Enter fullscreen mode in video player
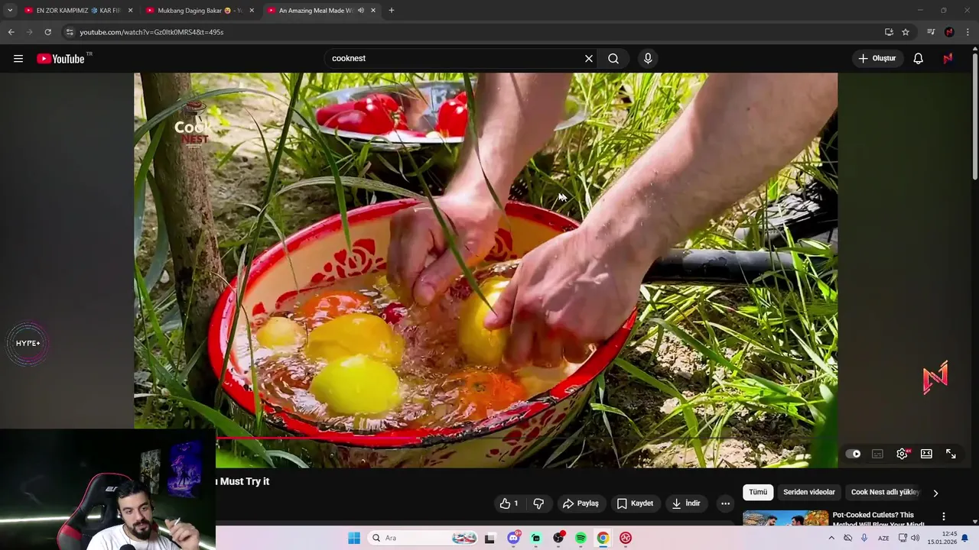The height and width of the screenshot is (550, 979). (951, 454)
